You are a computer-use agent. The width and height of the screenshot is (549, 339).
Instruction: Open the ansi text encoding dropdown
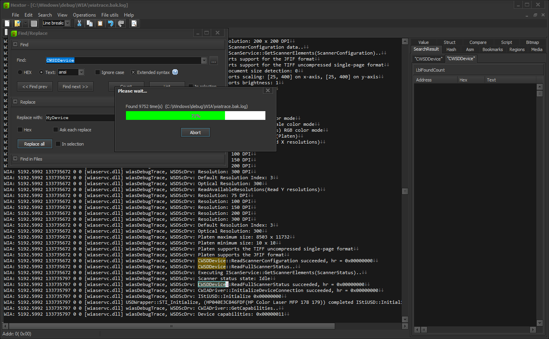click(x=81, y=72)
